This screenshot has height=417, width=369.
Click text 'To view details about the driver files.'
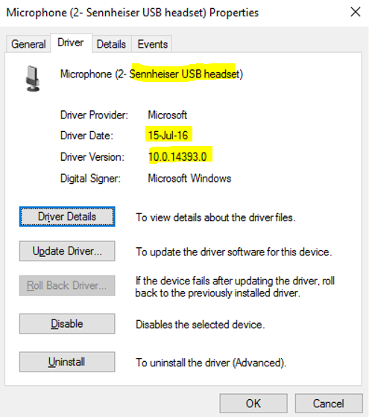215,217
